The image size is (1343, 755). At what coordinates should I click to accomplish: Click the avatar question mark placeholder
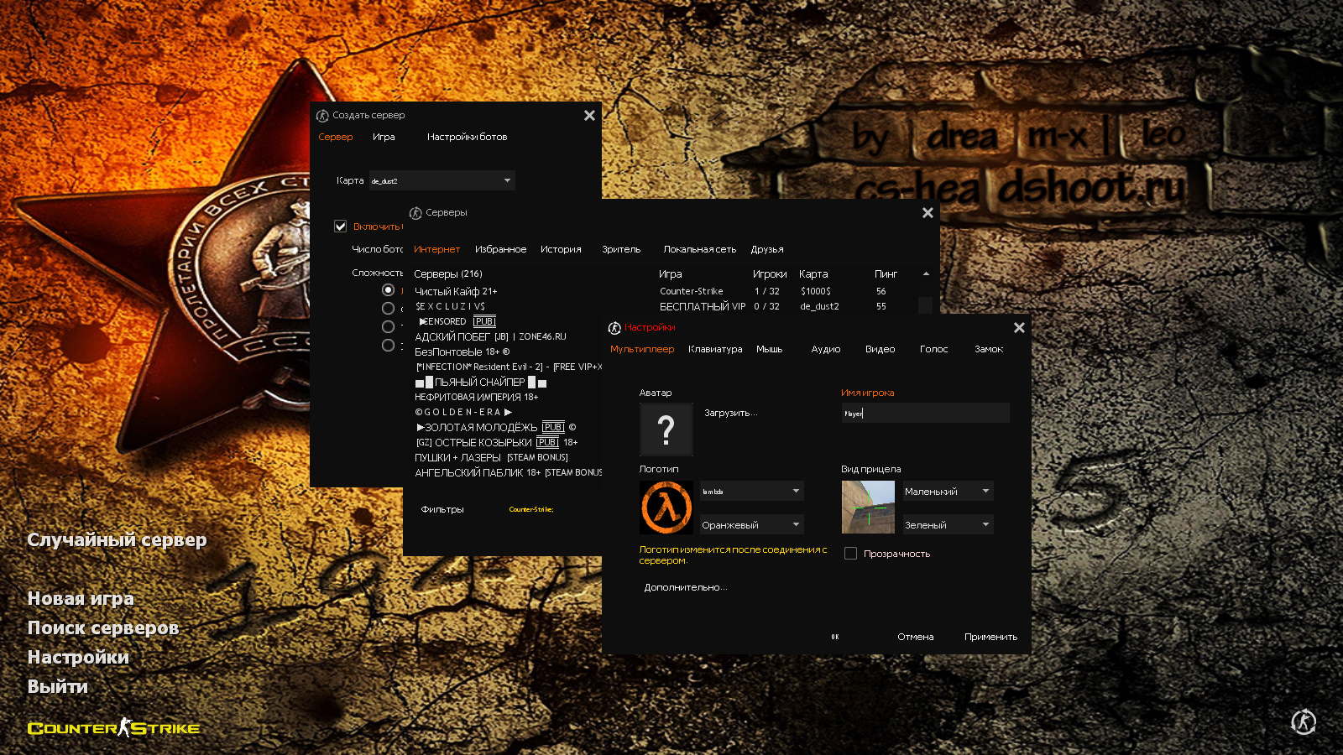coord(666,430)
